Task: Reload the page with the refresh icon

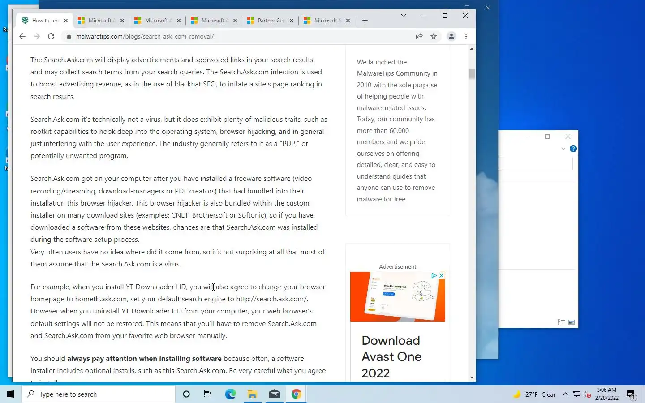Action: [51, 36]
